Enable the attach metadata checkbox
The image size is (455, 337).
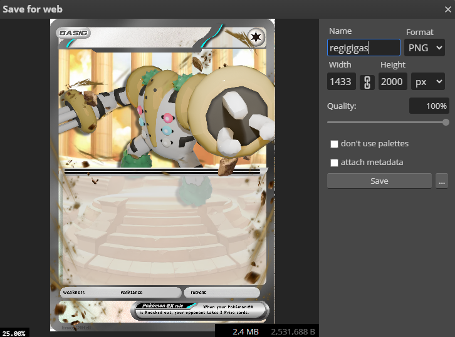point(334,163)
